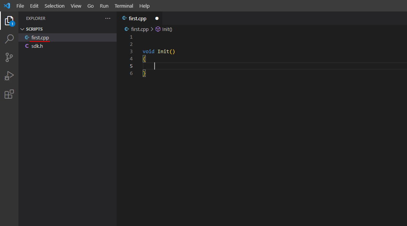Click line number 6 in gutter
Viewport: 407px width, 226px height.
(131, 73)
